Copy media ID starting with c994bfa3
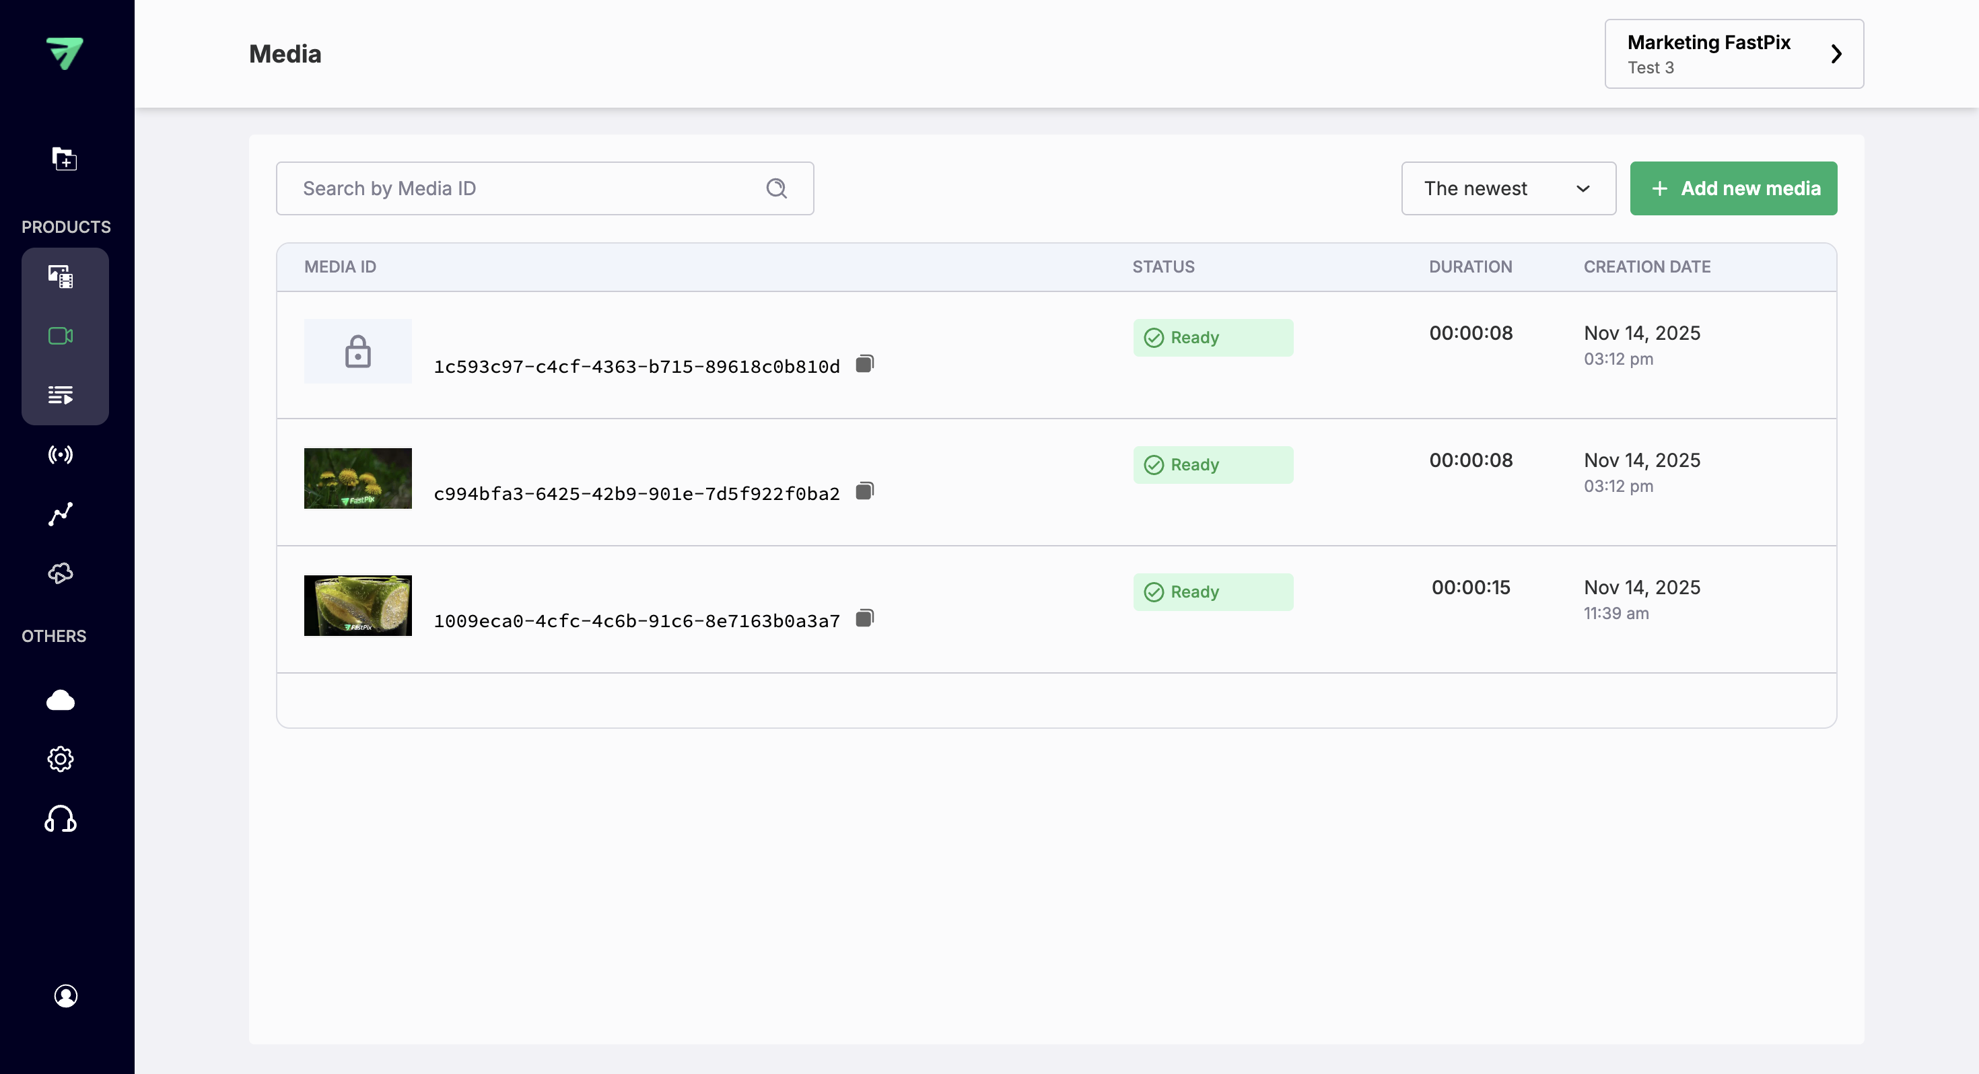This screenshot has height=1074, width=1979. click(864, 491)
